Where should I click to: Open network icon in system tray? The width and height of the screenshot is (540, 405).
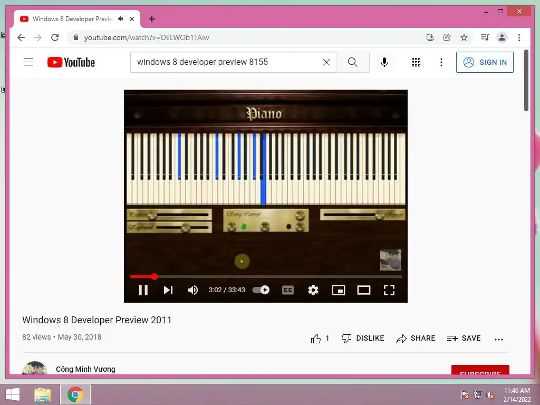pyautogui.click(x=478, y=395)
